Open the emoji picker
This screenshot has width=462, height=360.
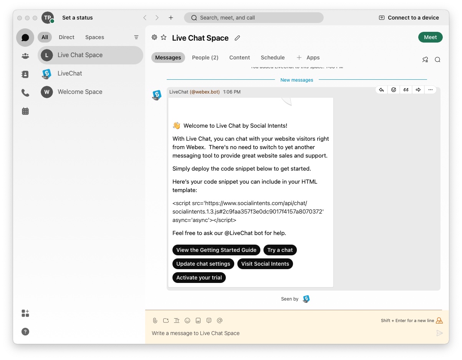187,321
